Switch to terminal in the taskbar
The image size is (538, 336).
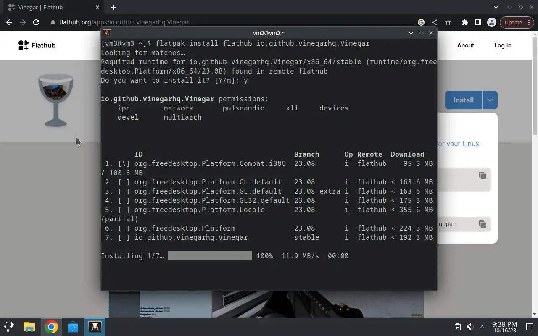(x=95, y=326)
